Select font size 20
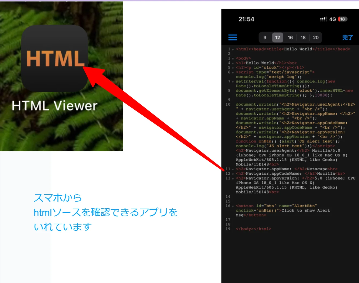Image resolution: width=359 pixels, height=283 pixels. click(x=315, y=37)
